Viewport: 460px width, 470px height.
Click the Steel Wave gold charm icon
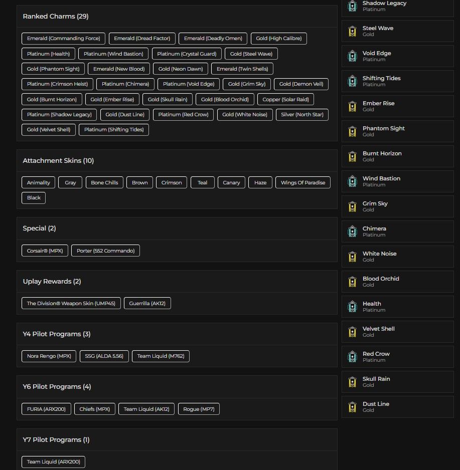point(352,31)
